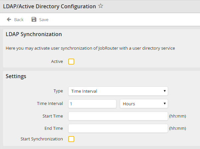Save configuration via the Save label
Image resolution: width=200 pixels, height=149 pixels.
(44, 20)
